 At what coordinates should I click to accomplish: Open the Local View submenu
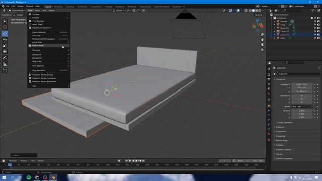[x=49, y=42]
